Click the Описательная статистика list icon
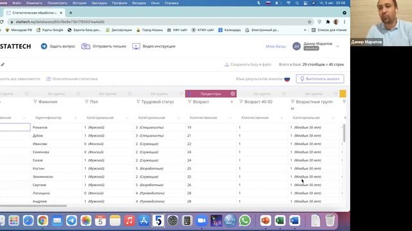Screen dimensions: 412x231 49,79
